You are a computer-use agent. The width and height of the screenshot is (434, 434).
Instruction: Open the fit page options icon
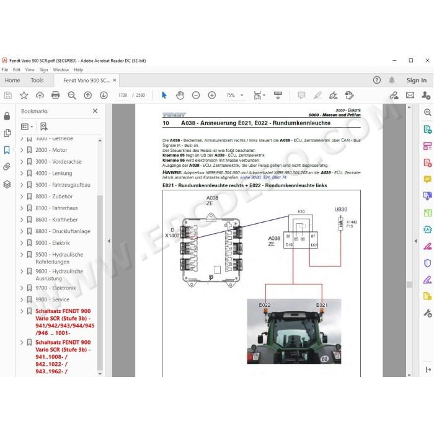(x=259, y=95)
